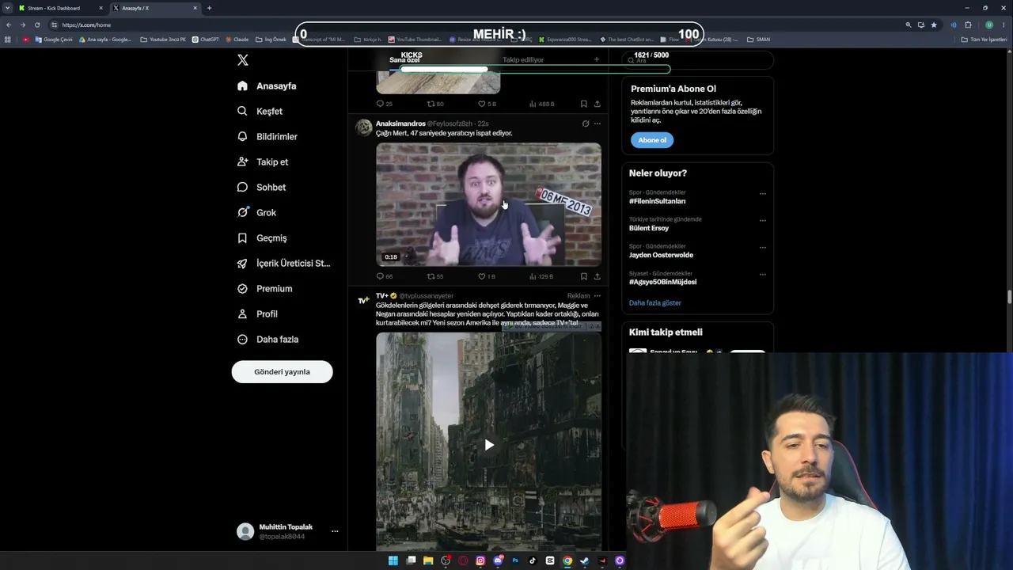The image size is (1013, 570).
Task: Open Google Çeviri bookmark
Action: click(x=54, y=39)
